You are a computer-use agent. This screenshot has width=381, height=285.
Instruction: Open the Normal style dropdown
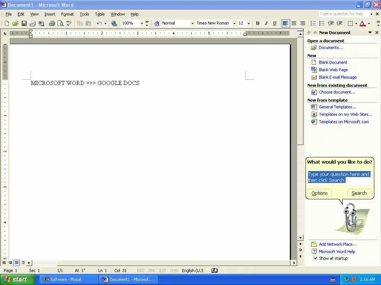pyautogui.click(x=192, y=23)
